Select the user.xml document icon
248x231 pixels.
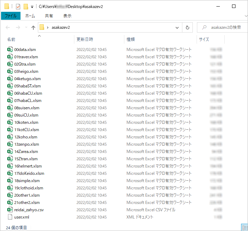coord(10,217)
